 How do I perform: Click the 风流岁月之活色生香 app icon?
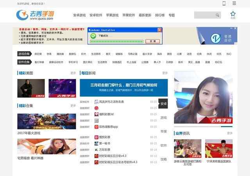[96, 102]
